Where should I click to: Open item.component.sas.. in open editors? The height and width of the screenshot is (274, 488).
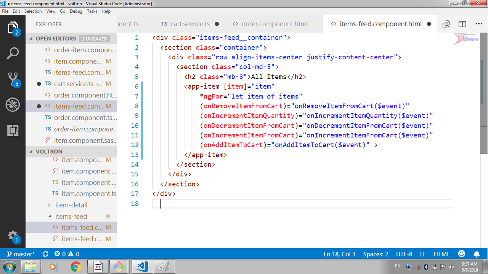point(71,140)
